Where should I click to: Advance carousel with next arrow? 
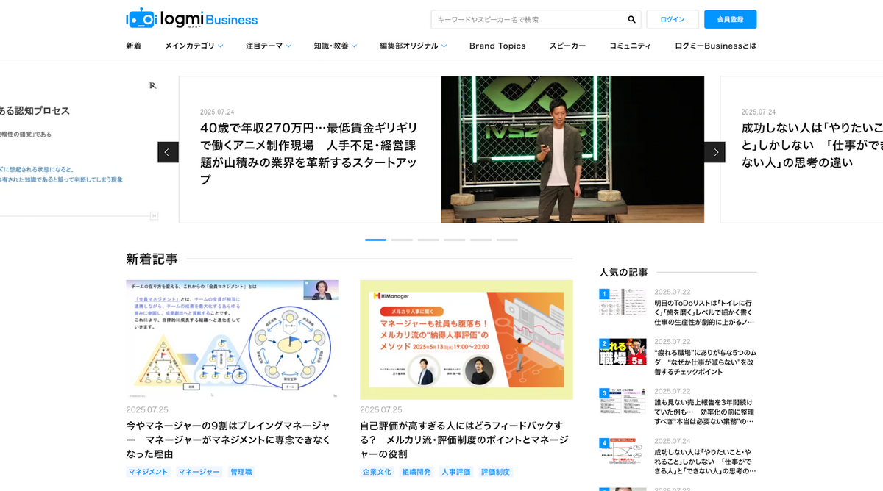click(714, 152)
